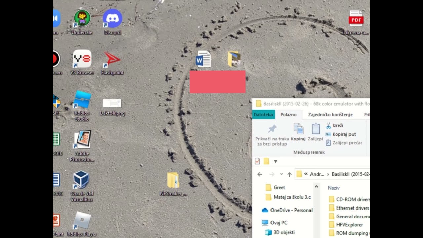
Task: Click the BasiliskII breadcrumb in address bar
Action: [351, 174]
